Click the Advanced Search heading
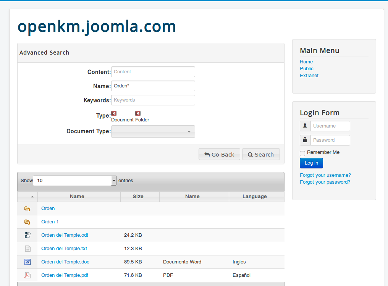Screen dimensions: 388x286 tap(44, 53)
